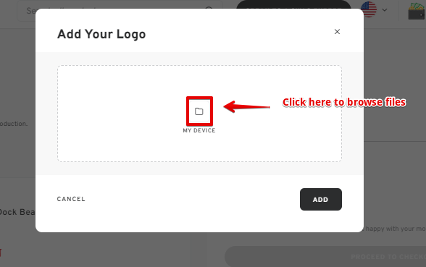Focus the search field behind the dialog
426x267 pixels.
[x=120, y=11]
